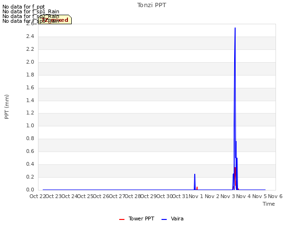Click the blue Vaira legend swatch

(x=164, y=219)
